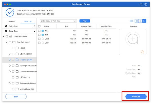Switch to thumbnail grid view
152x104 pixels.
pyautogui.click(x=137, y=21)
